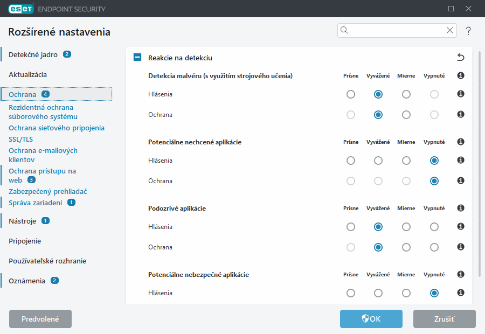Open info for Potenciálne nebezpečné aplikácie heading
Viewport: 485px width, 334px height.
tap(461, 274)
